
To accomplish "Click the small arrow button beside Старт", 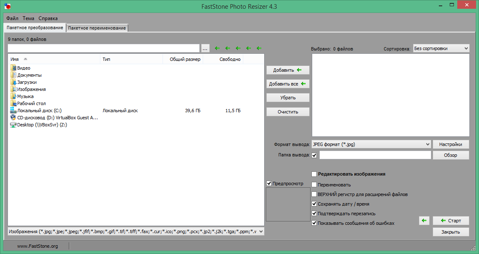I will [424, 221].
